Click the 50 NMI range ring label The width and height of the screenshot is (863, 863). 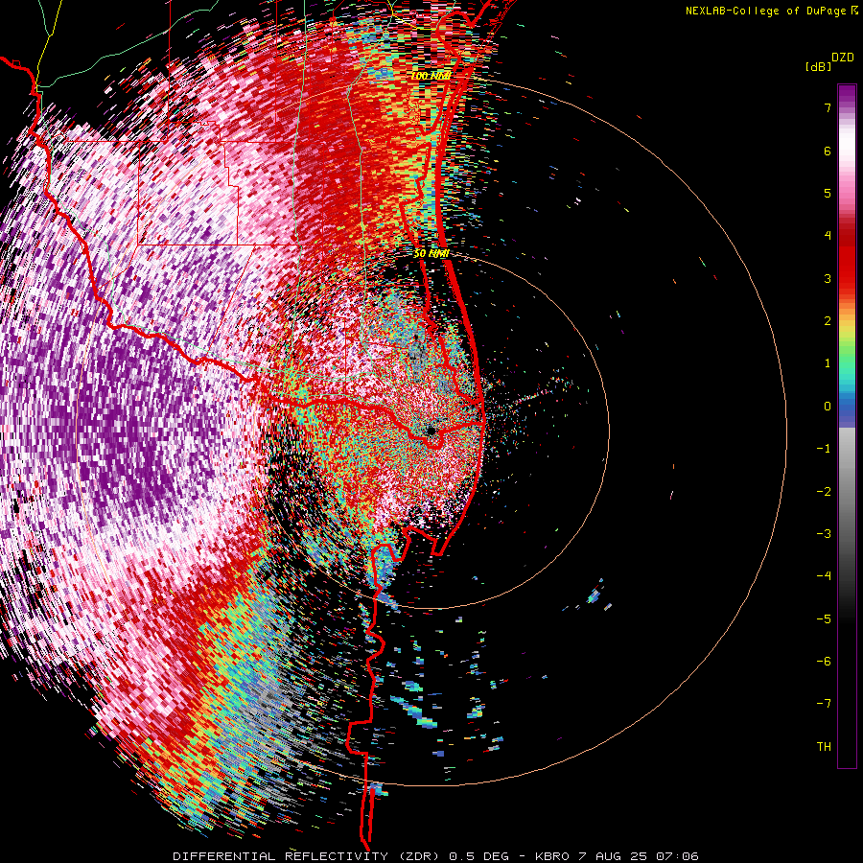coord(431,253)
